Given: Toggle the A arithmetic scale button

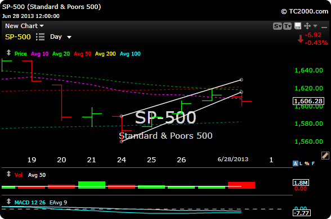Looking at the screenshot, I should [296, 163].
